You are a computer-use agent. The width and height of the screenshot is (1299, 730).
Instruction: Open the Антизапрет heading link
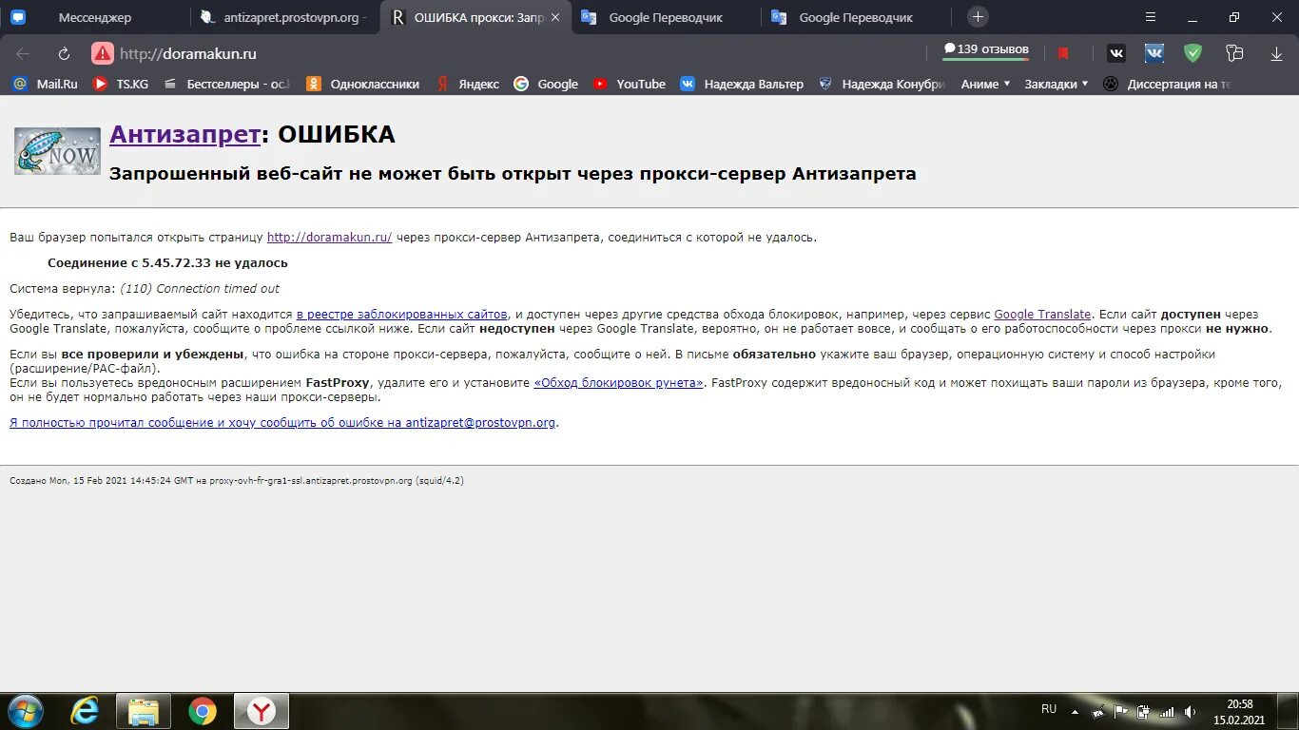[x=184, y=134]
